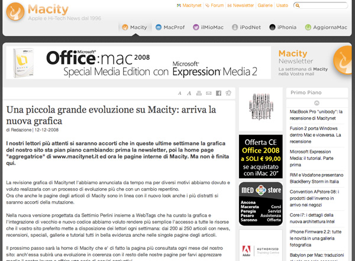Select the iPodNet navigation tab
Image resolution: width=355 pixels, height=261 pixels.
pos(246,27)
